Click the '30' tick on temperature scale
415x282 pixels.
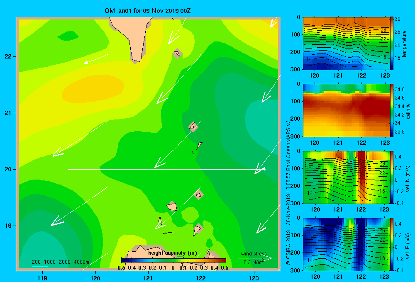[x=398, y=19]
